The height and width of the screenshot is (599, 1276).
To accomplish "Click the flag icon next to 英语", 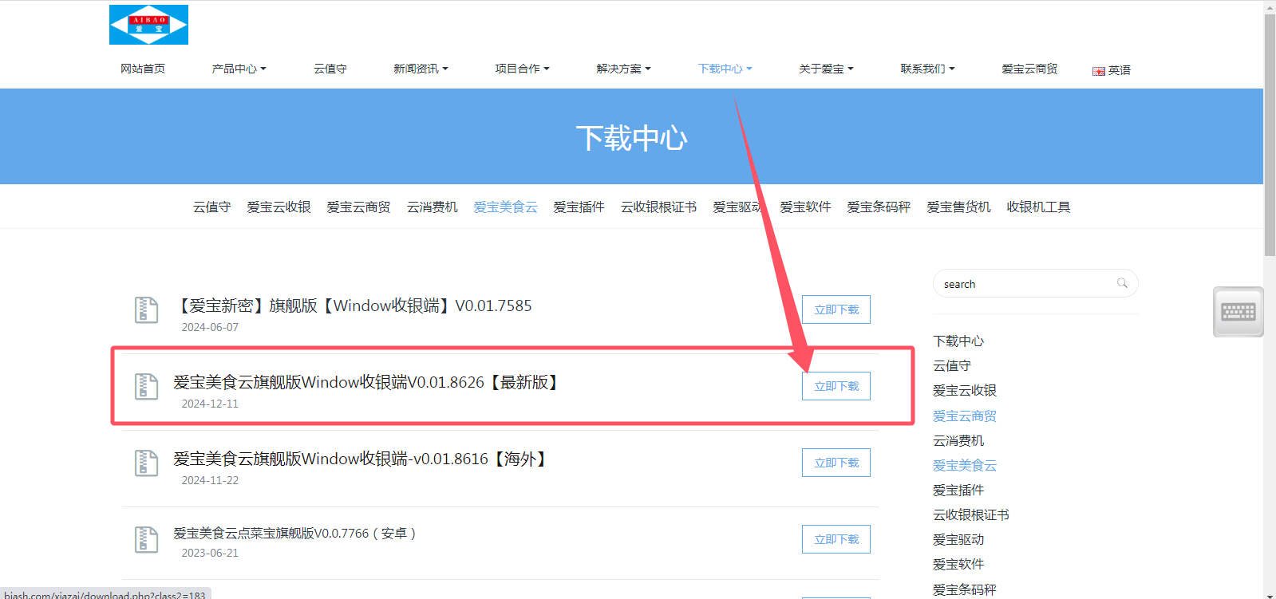I will [1099, 71].
